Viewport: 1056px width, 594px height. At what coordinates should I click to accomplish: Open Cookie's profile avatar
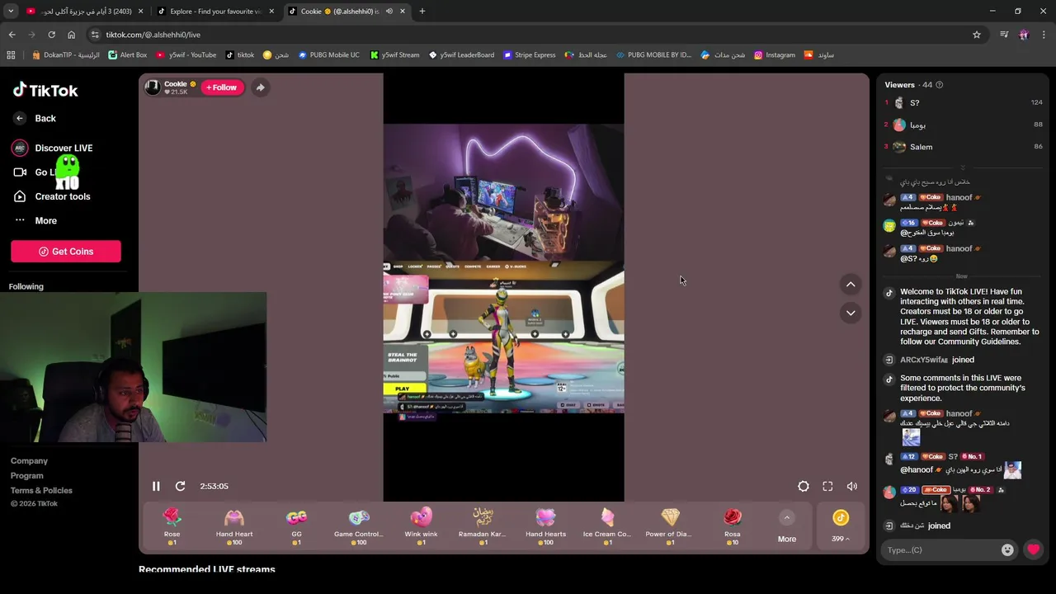(x=153, y=87)
